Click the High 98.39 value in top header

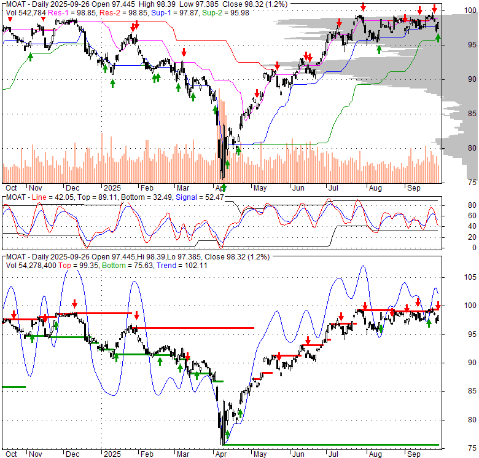click(157, 4)
